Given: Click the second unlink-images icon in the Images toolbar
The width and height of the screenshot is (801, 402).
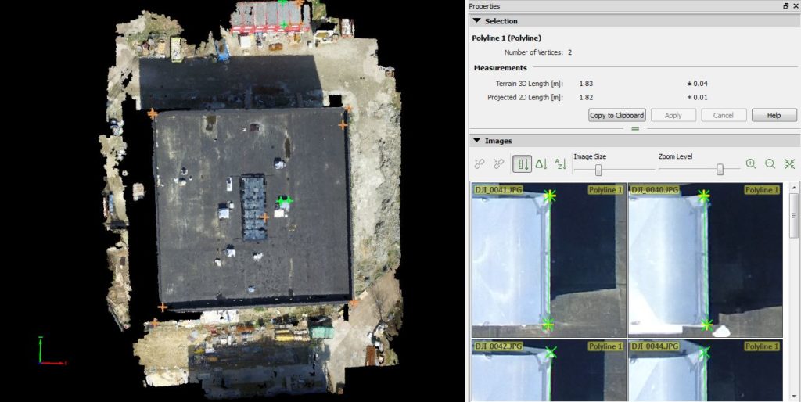Looking at the screenshot, I should tap(499, 164).
